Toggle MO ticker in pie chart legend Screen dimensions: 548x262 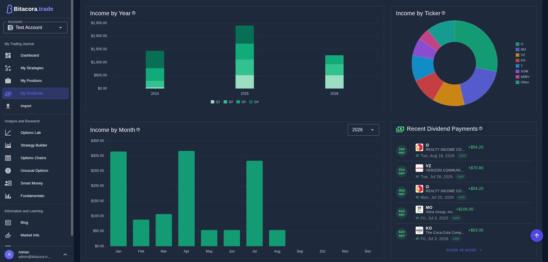521,50
